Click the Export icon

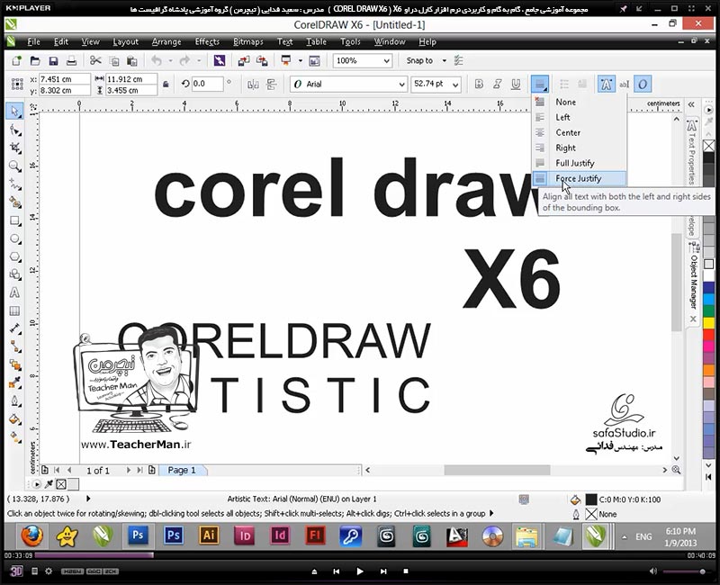coord(262,60)
